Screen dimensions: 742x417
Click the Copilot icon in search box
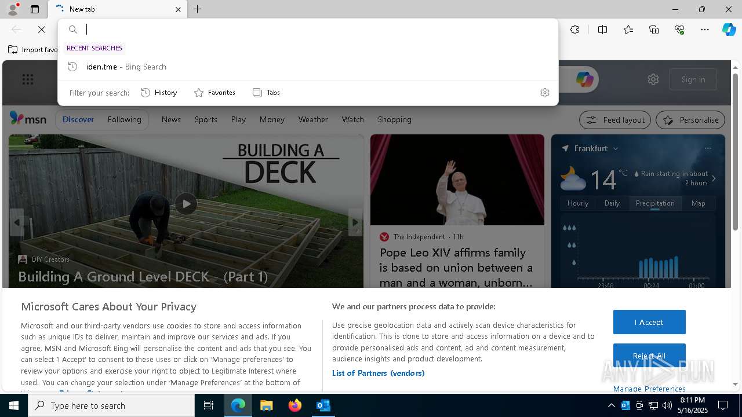[584, 79]
